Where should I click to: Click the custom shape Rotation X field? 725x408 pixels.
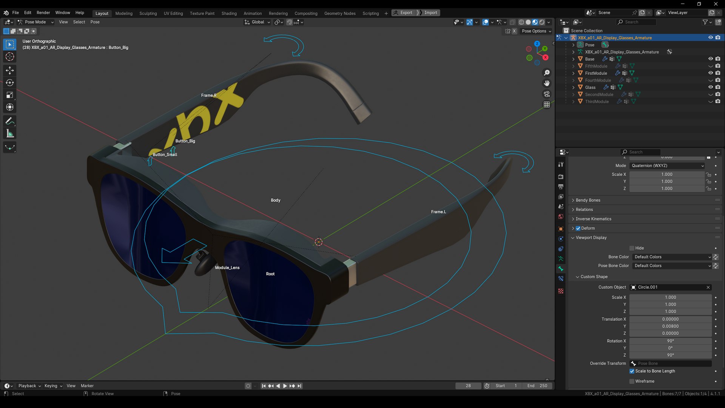pos(670,341)
